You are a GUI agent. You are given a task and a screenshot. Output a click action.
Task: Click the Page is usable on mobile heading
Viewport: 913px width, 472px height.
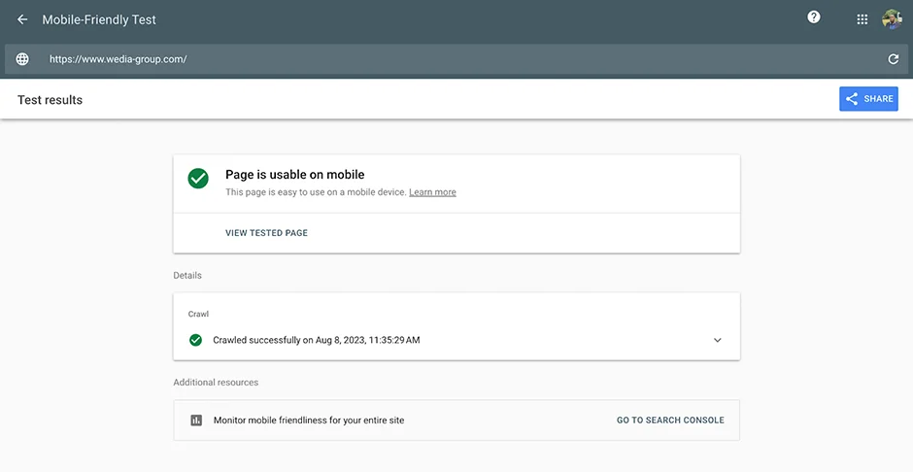(294, 175)
